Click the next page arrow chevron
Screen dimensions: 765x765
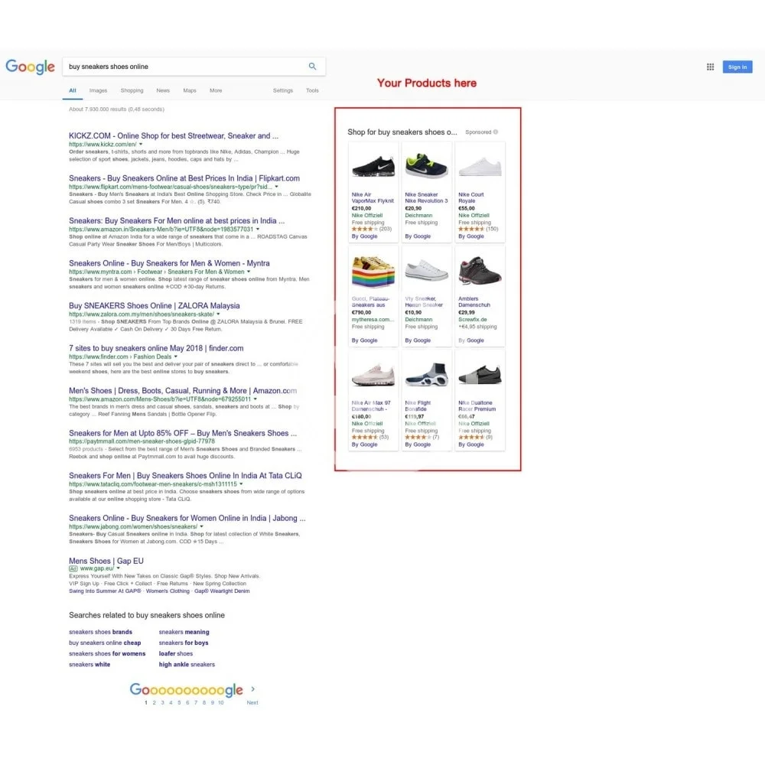pos(253,689)
